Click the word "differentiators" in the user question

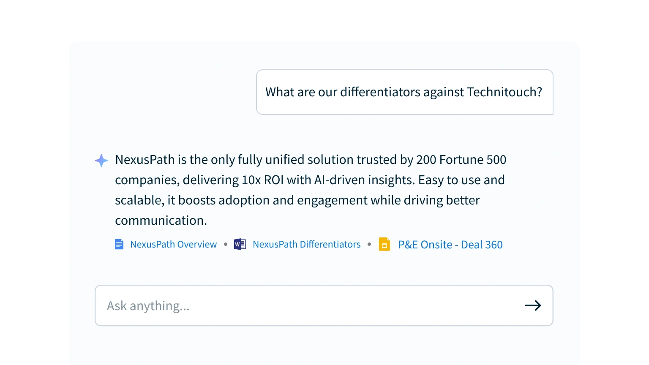coord(380,92)
